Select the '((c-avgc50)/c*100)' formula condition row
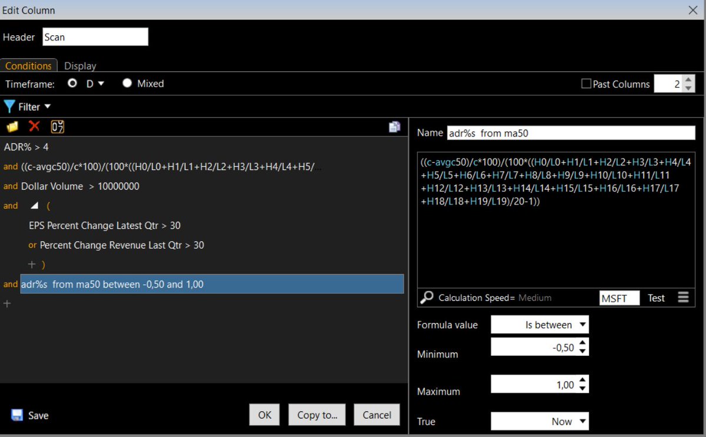Image resolution: width=706 pixels, height=437 pixels. pos(172,167)
